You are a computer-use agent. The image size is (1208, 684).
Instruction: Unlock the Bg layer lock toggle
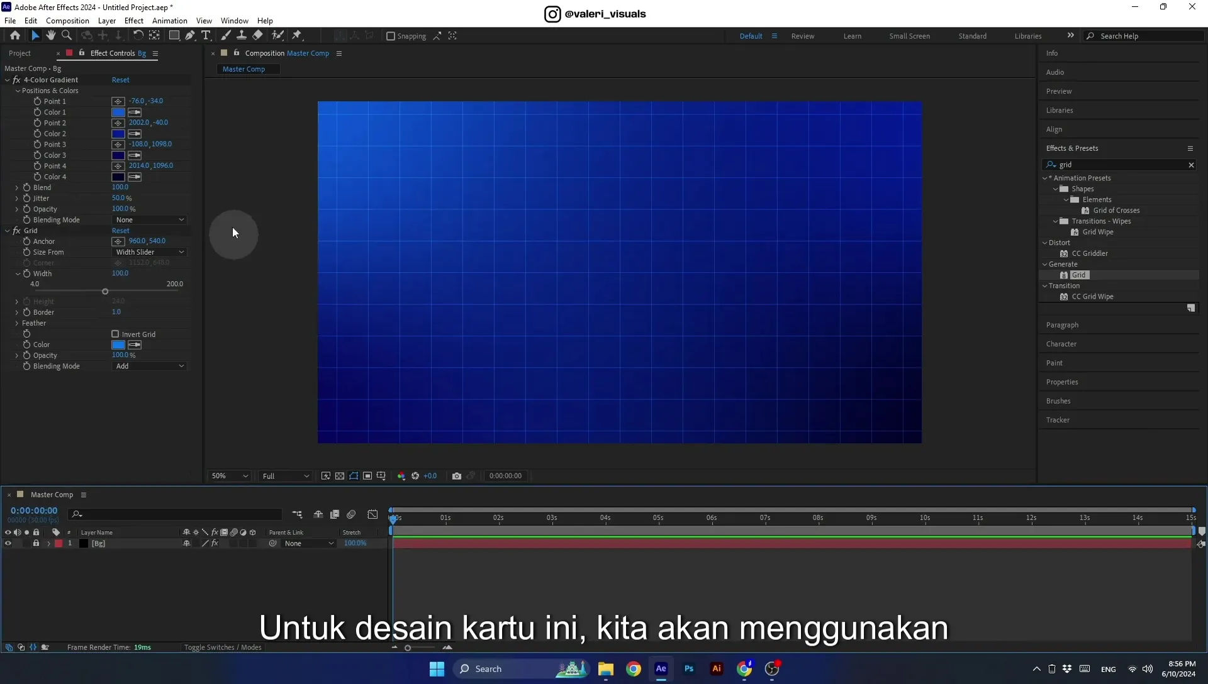coord(36,544)
